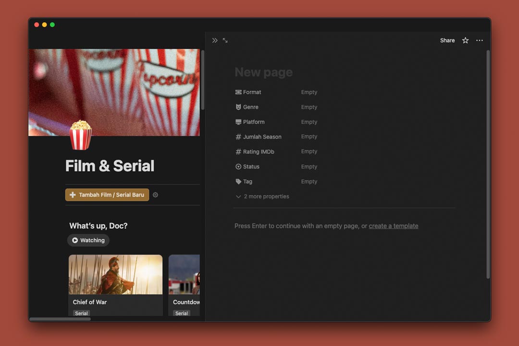This screenshot has width=519, height=346.
Task: Click the plus icon on Tambah Film button
Action: point(73,195)
